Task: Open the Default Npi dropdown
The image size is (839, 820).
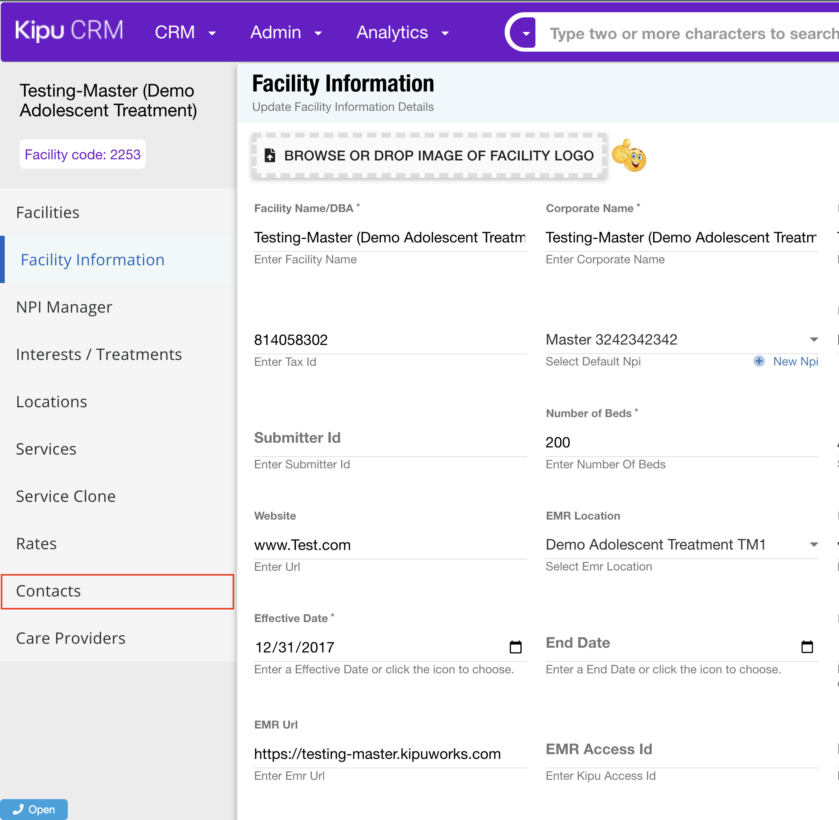Action: (x=814, y=340)
